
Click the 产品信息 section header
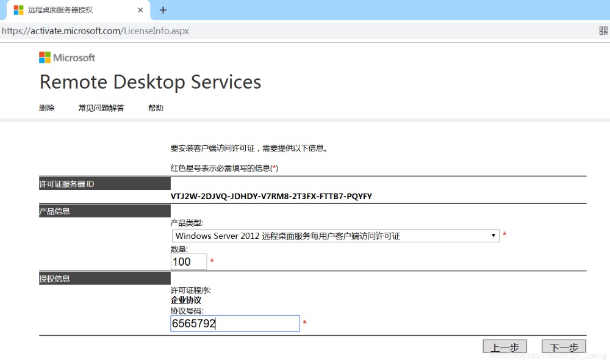[x=104, y=211]
